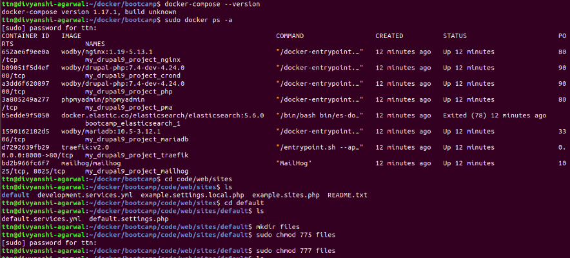Select example.settings.local.php file name

[192, 195]
